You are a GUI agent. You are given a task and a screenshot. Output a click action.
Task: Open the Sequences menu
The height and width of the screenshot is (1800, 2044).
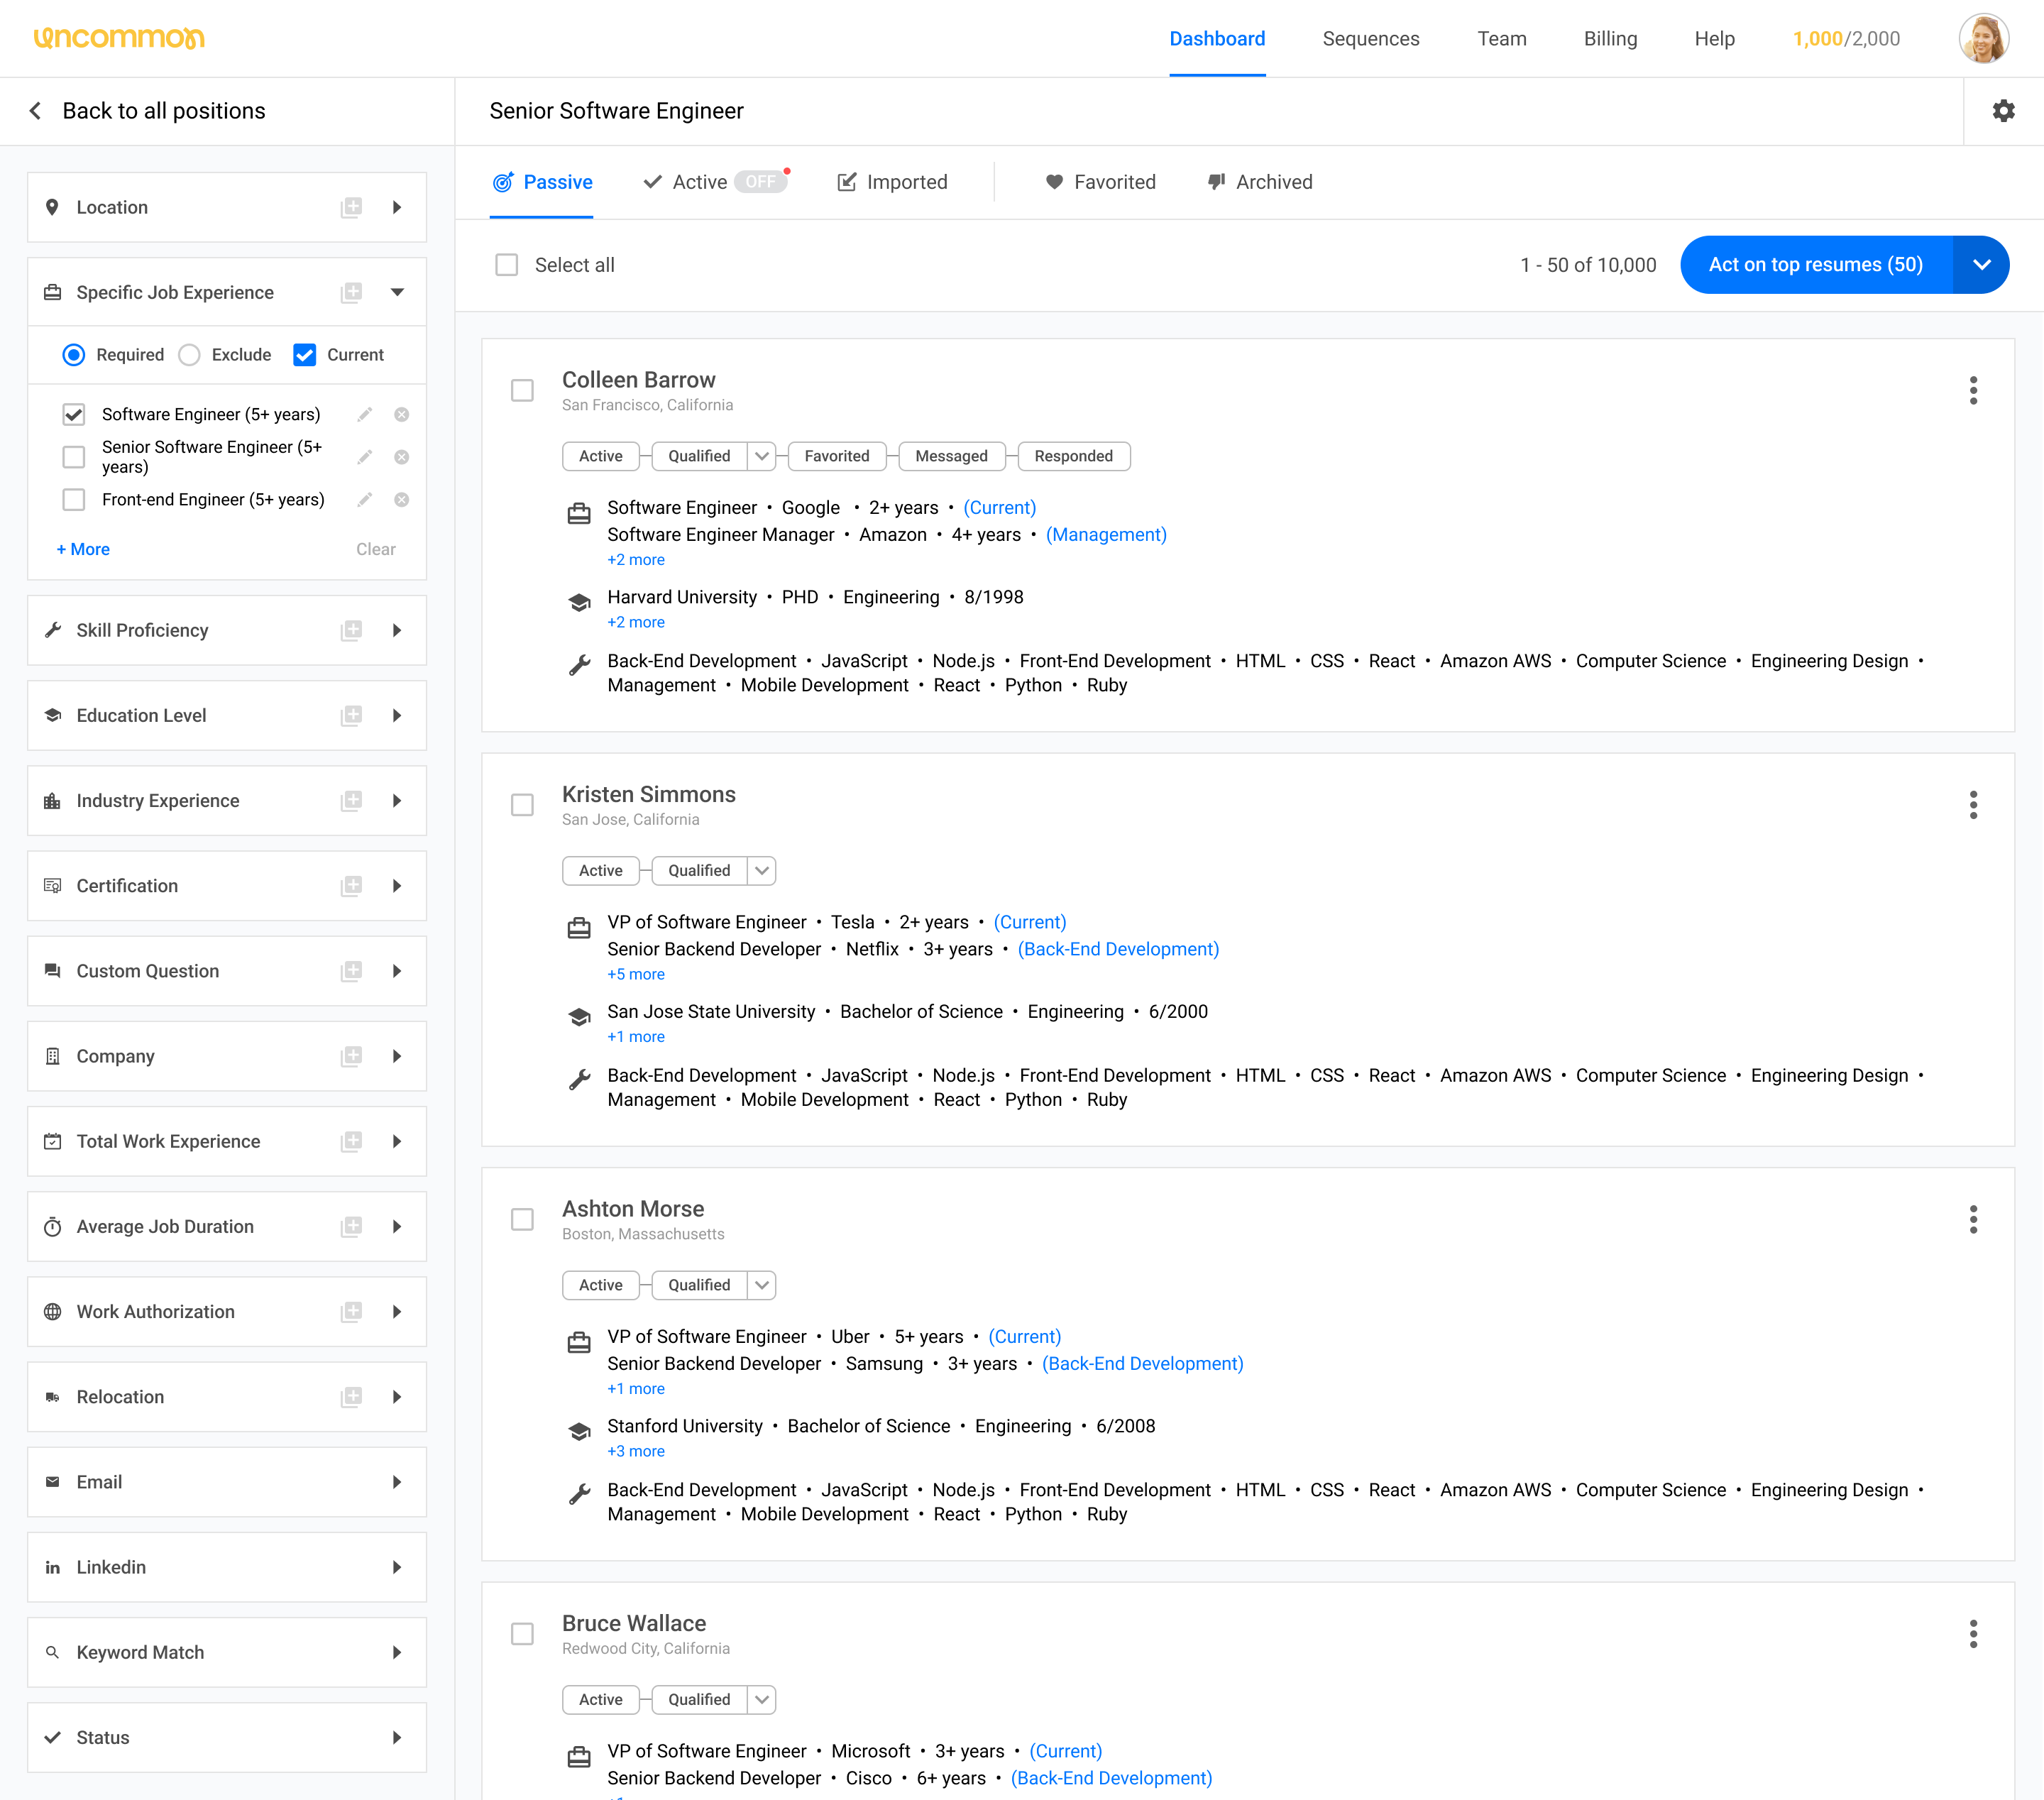click(1371, 38)
